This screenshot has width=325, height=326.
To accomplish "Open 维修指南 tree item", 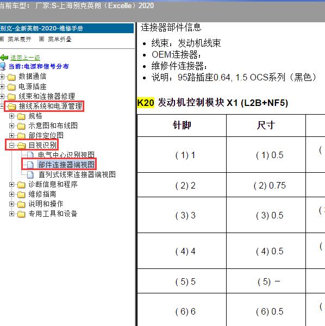I will click(42, 194).
